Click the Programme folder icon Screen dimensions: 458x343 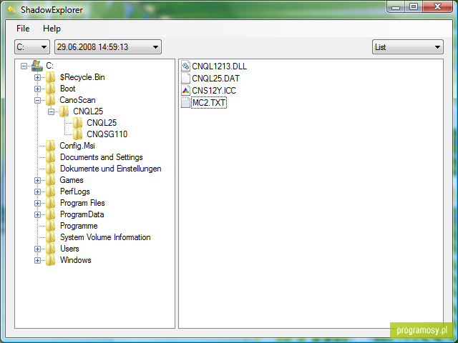(x=51, y=226)
